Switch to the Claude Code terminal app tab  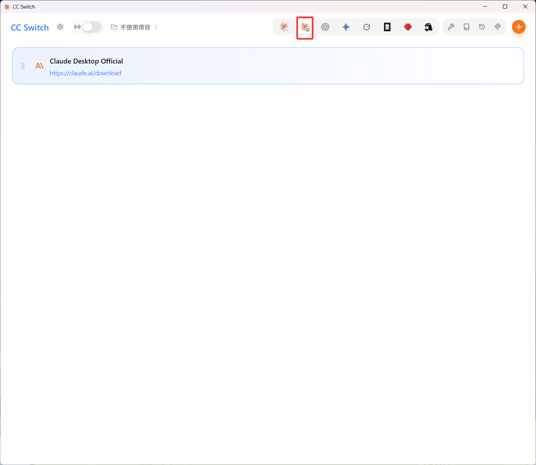(284, 27)
